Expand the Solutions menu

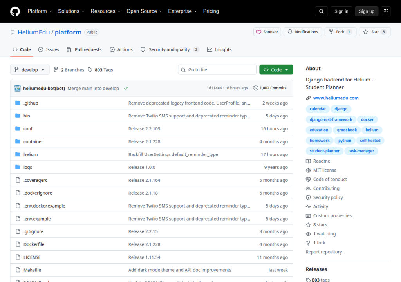(71, 11)
